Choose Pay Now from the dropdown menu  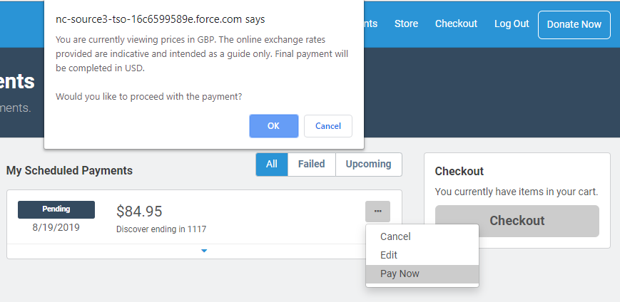(x=400, y=274)
